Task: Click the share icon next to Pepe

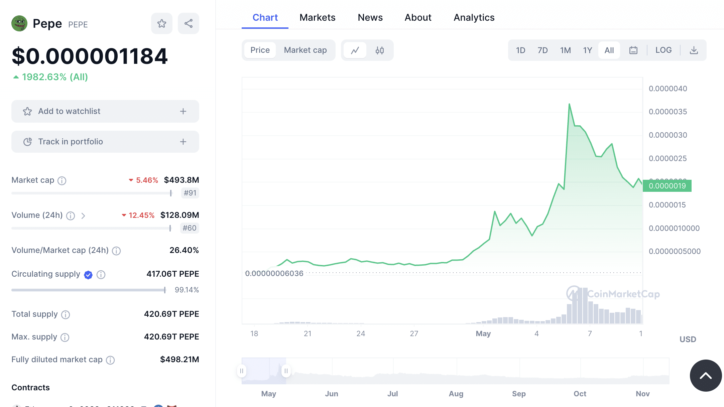Action: coord(189,23)
